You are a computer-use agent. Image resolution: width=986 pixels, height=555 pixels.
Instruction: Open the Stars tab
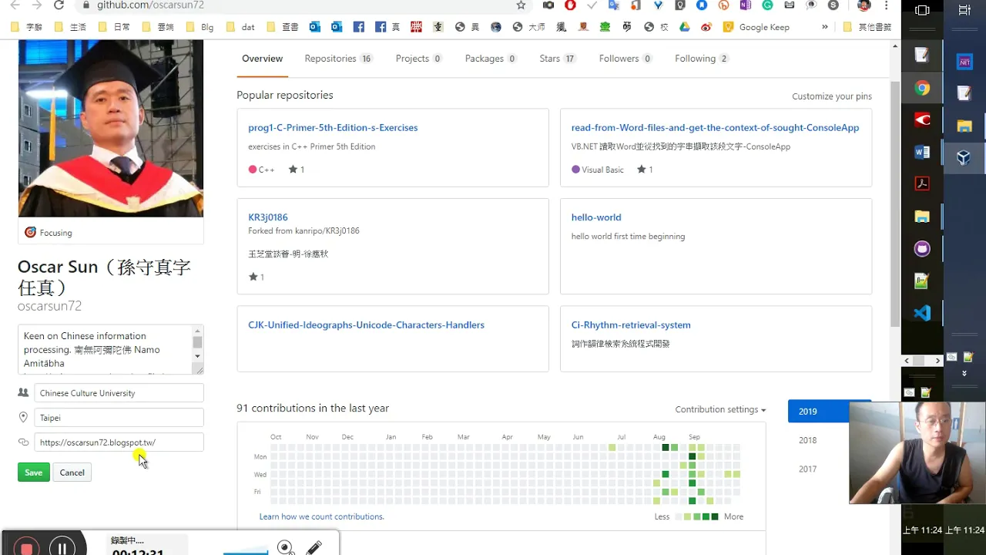pos(558,59)
